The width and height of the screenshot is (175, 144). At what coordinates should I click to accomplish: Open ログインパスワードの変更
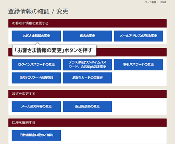[36, 65]
